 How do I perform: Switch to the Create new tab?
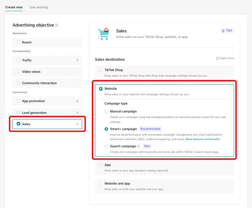(x=14, y=7)
